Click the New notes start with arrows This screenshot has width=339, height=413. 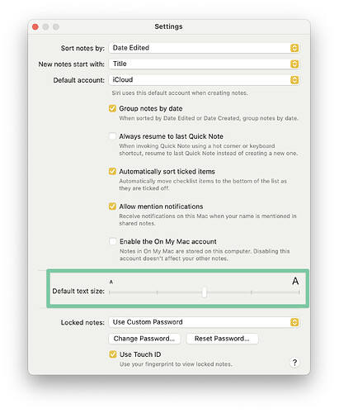coord(294,64)
